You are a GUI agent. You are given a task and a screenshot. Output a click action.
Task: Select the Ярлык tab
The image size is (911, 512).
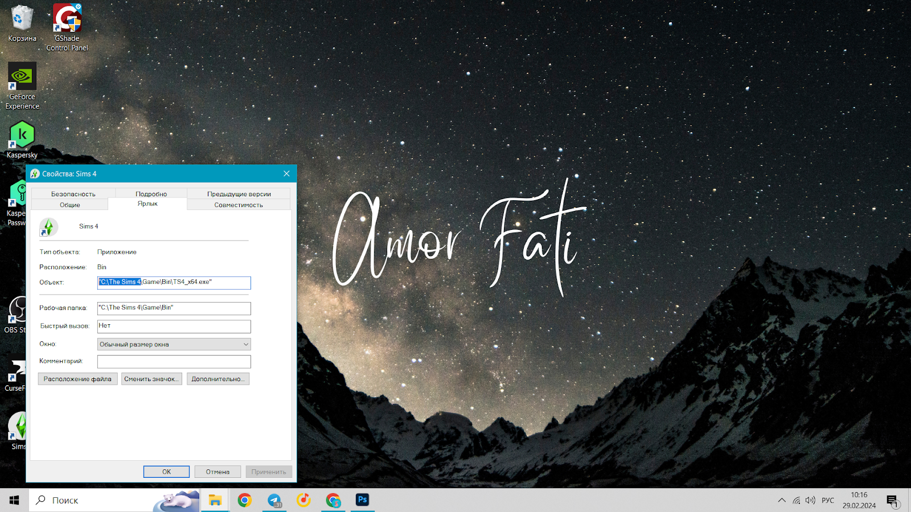pyautogui.click(x=147, y=204)
